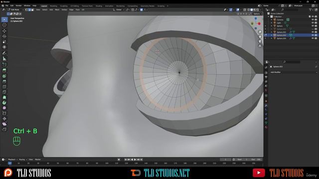Click the red X axis gizmo ball
This screenshot has height=179, width=319.
259,23
